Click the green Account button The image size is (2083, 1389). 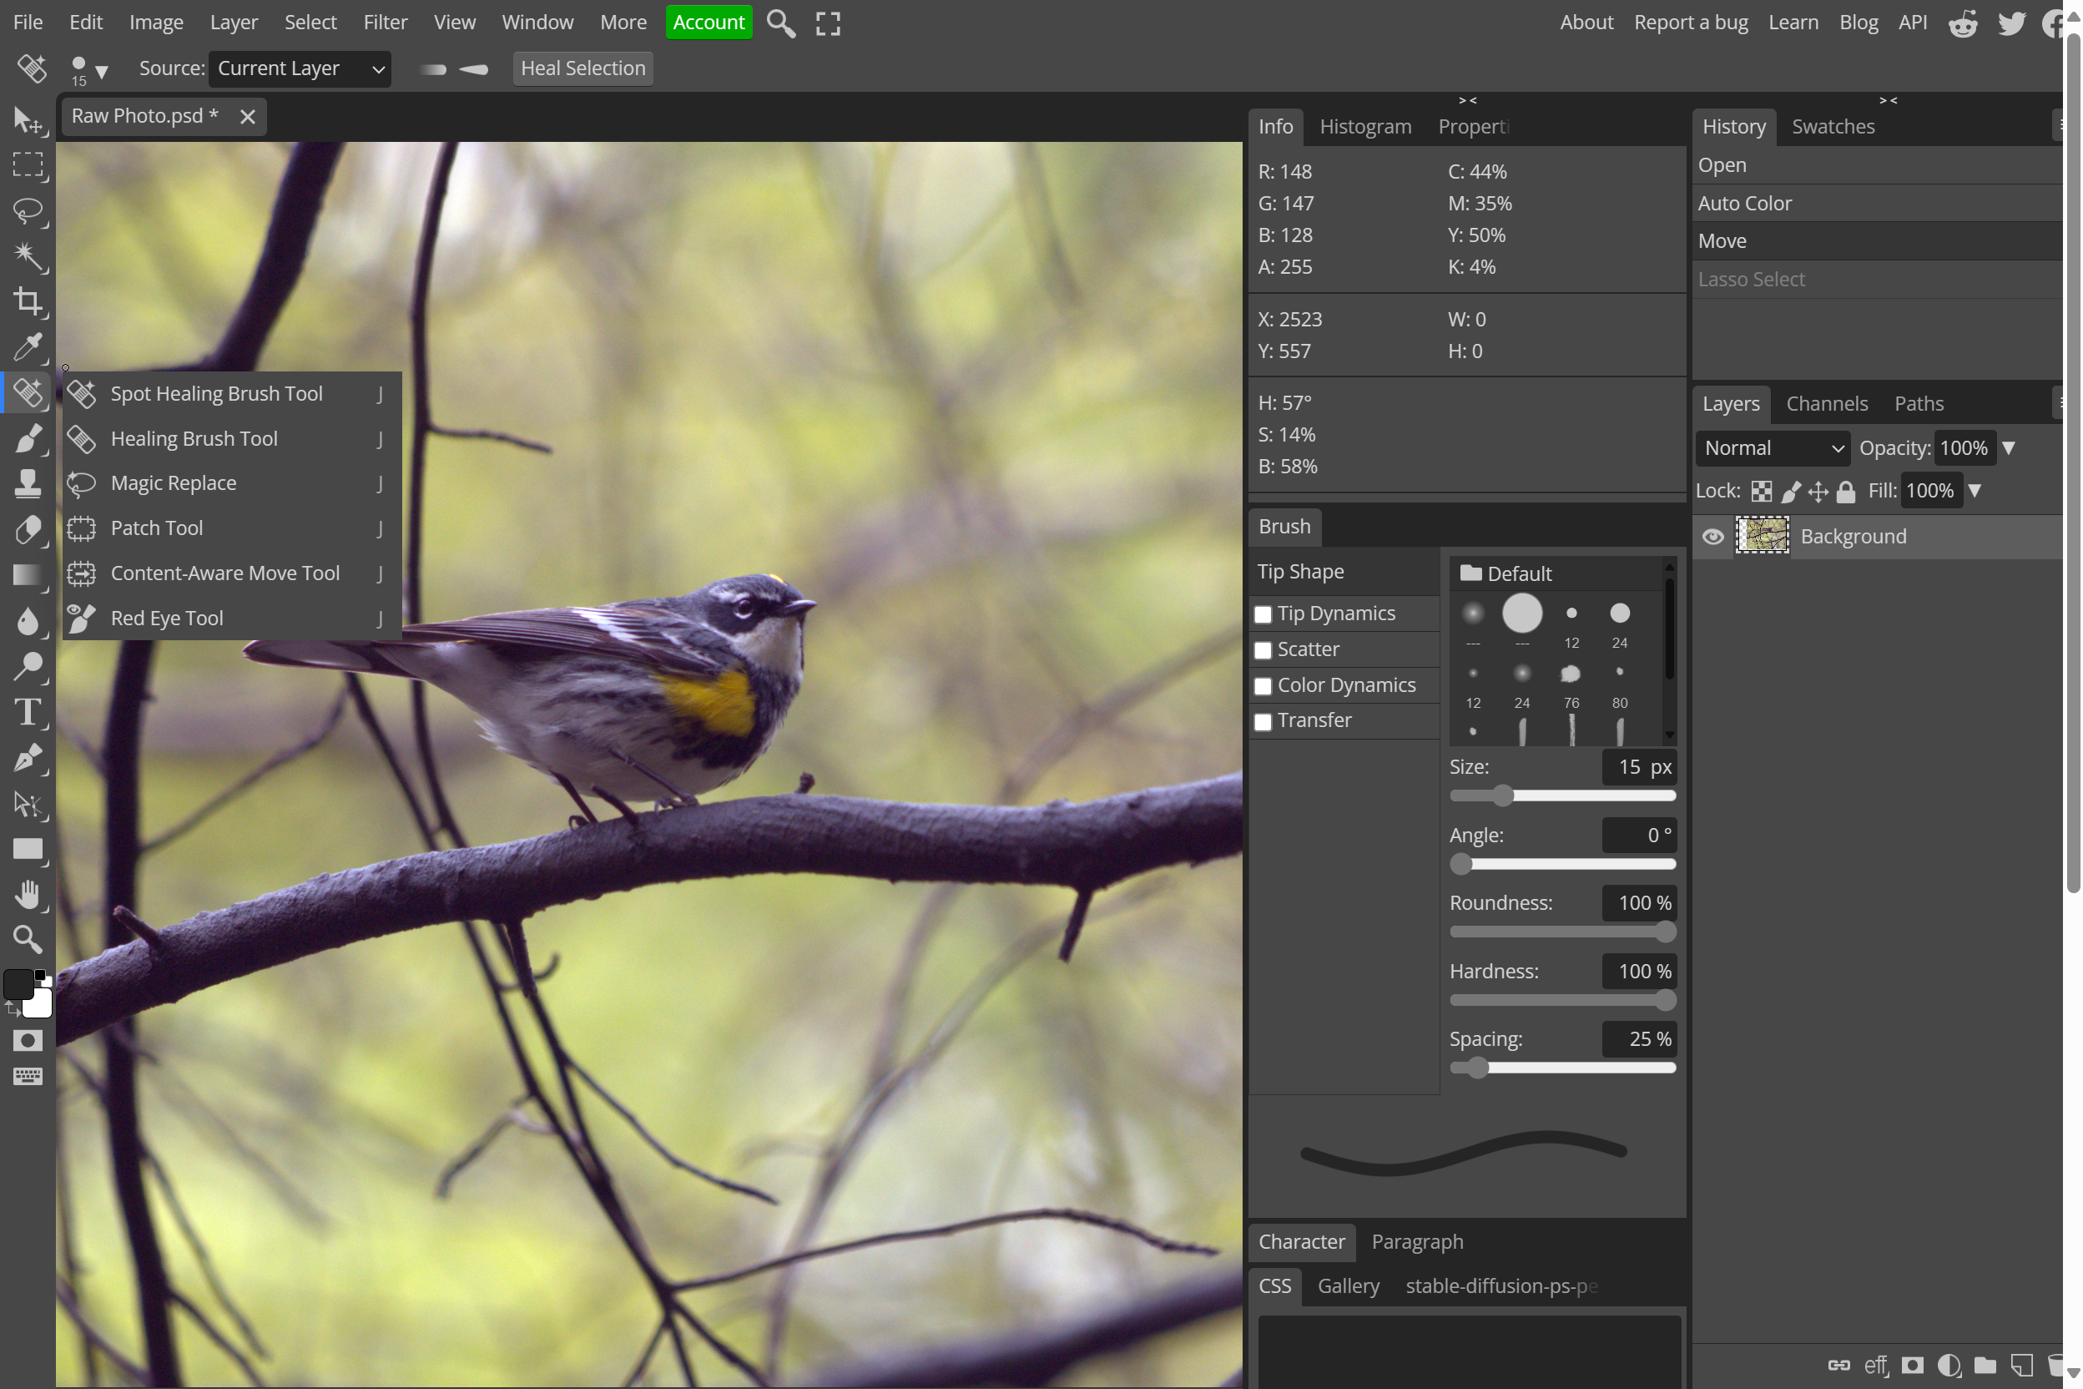[709, 23]
